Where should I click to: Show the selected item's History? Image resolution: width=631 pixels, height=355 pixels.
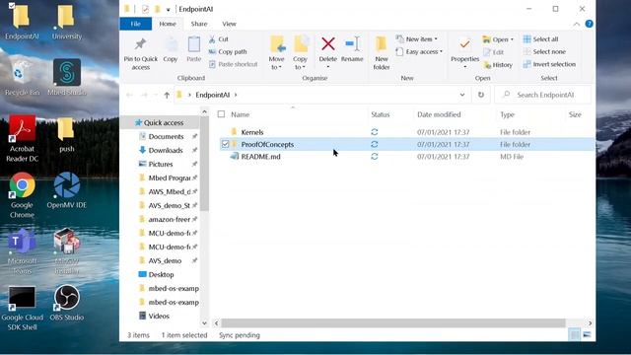point(498,65)
